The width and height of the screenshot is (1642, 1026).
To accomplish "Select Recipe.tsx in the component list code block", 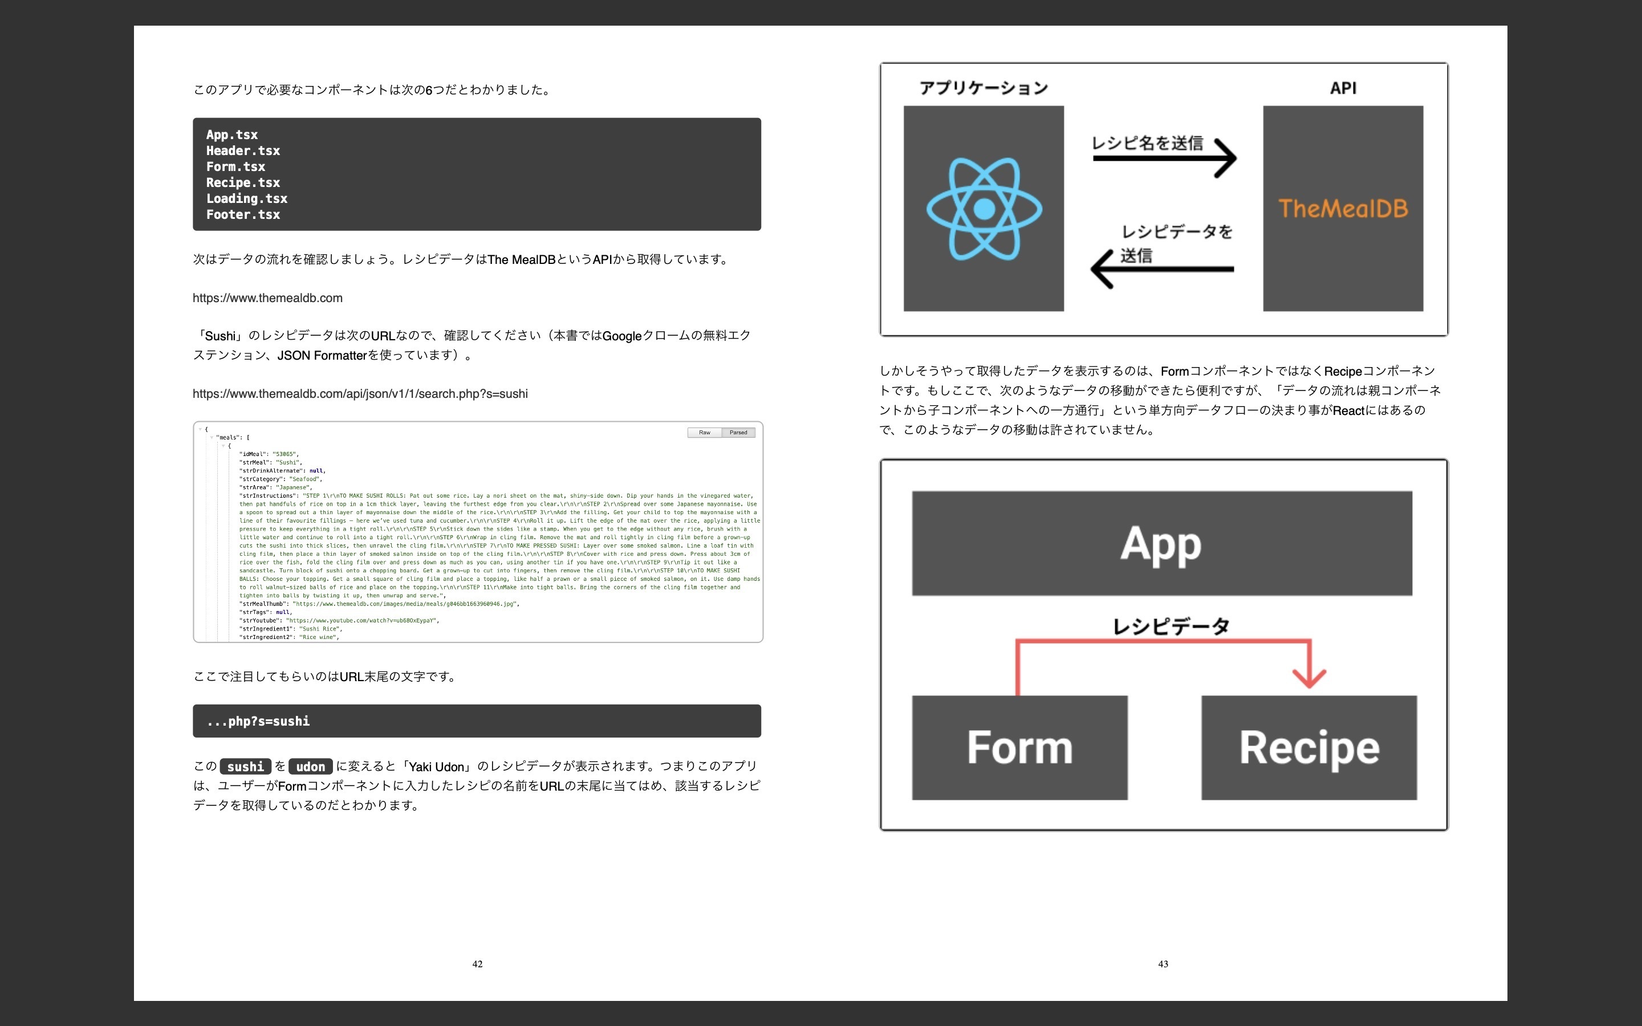I will coord(242,182).
